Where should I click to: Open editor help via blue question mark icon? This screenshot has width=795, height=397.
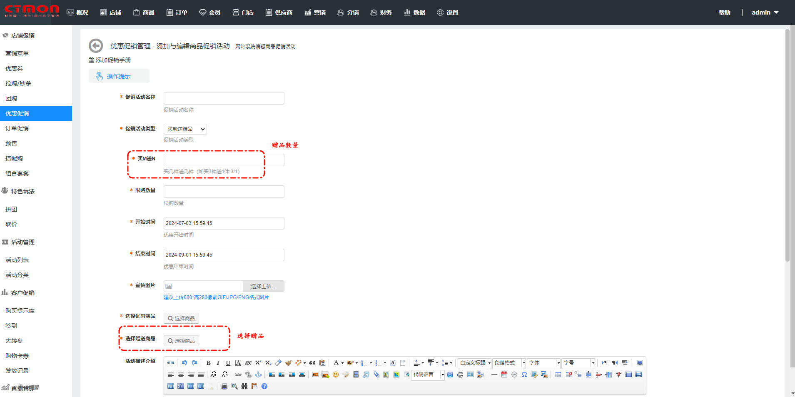pyautogui.click(x=264, y=386)
